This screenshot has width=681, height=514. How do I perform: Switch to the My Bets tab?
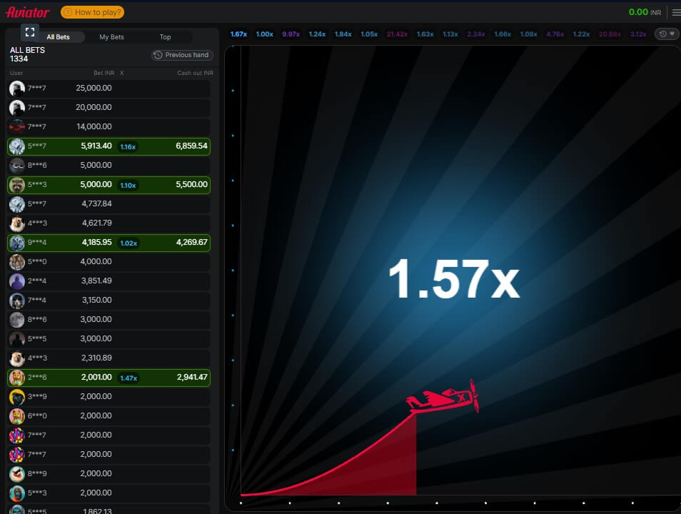coord(111,37)
